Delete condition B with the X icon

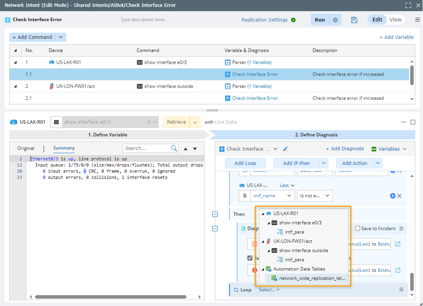coord(400,196)
